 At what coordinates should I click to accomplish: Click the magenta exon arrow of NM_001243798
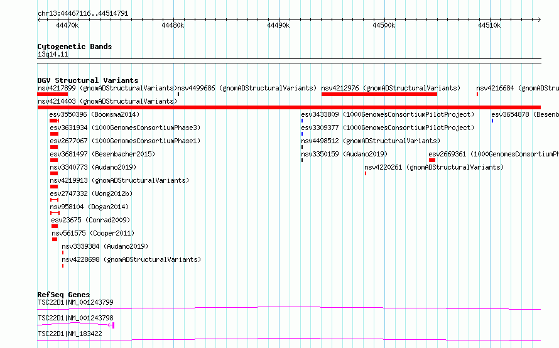point(111,325)
